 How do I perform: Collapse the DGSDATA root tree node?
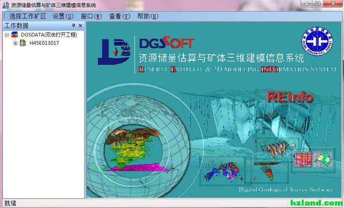tap(7, 35)
